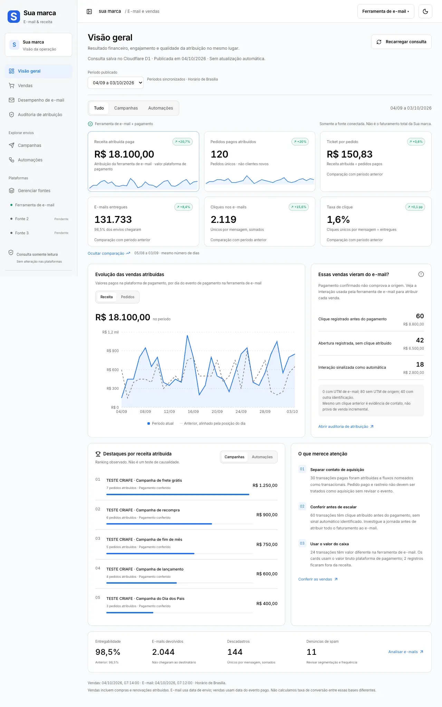Click the sua marca breadcrumb
The height and width of the screenshot is (707, 442).
pos(110,11)
